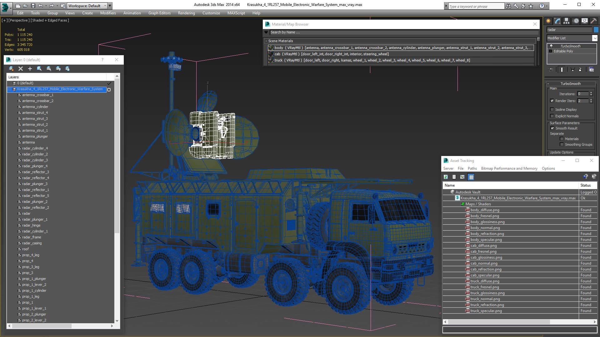Click Make Unique icon under modifier stack
Viewport: 600px width, 337px height.
572,70
